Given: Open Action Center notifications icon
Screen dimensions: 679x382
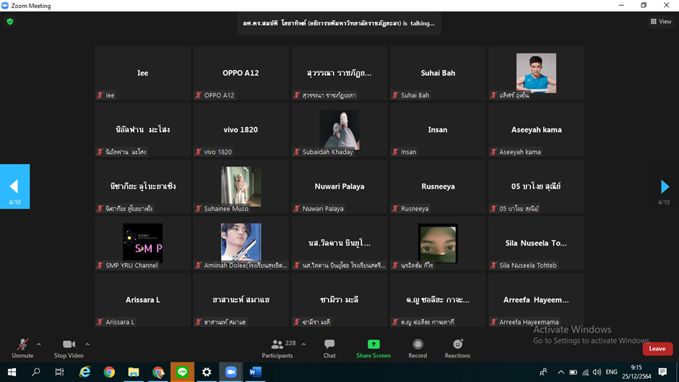Looking at the screenshot, I should click(662, 372).
